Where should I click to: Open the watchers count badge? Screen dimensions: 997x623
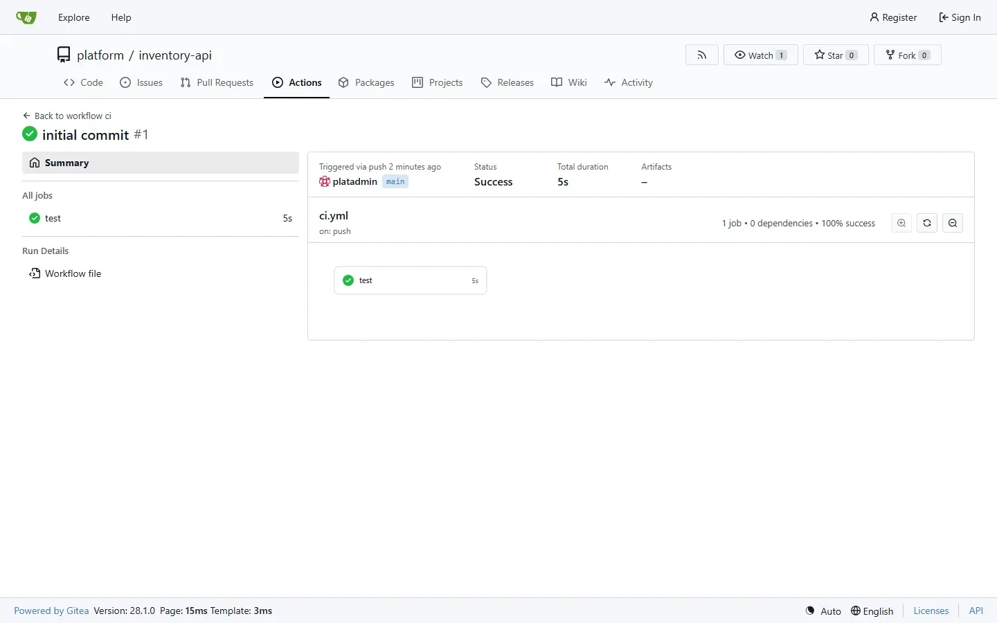click(x=782, y=55)
